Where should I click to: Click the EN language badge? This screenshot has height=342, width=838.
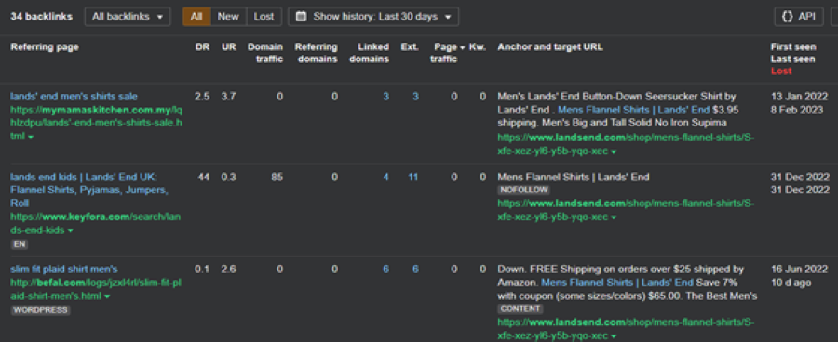20,244
